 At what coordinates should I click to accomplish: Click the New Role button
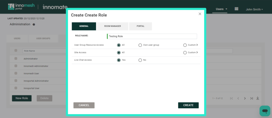pyautogui.click(x=22, y=98)
